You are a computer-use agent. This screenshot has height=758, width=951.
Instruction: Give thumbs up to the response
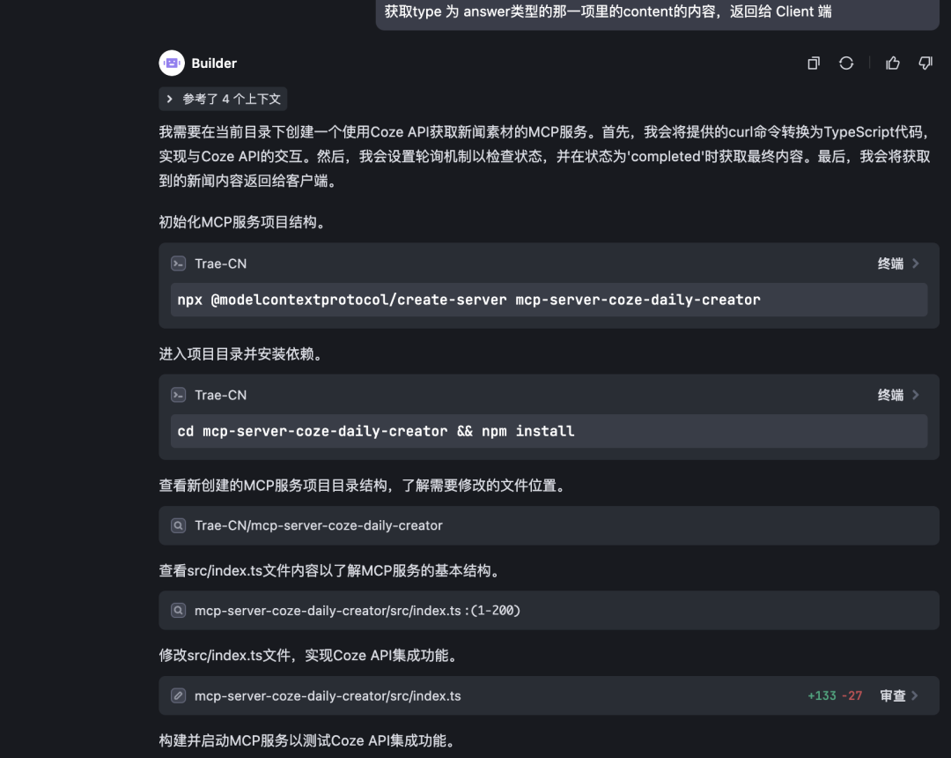pos(893,63)
